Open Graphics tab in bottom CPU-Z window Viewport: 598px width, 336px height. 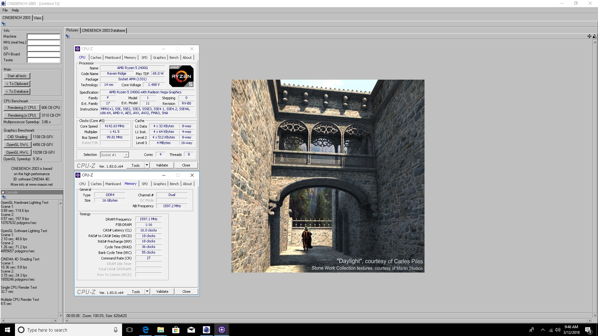[160, 184]
